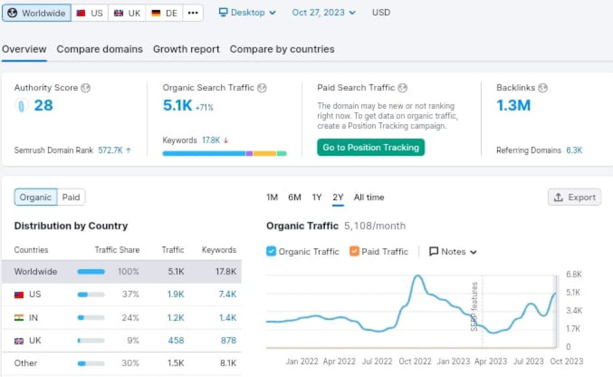613x377 pixels.
Task: Click UK keywords value 878
Action: (228, 340)
